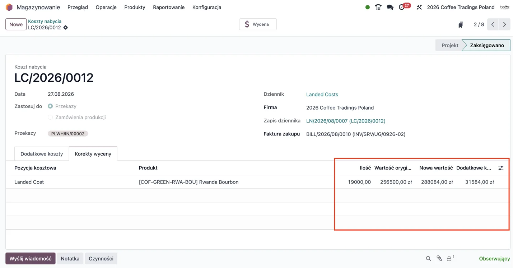Open the gear actions menu beside LC/2026/0012
Screen dimensions: 513x268
(65, 28)
